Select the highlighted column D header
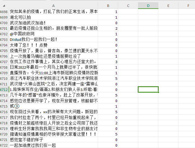The image size is (195, 148). 148,6
